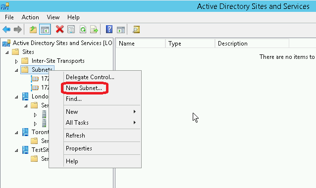Click the Export List toolbar icon
The height and width of the screenshot is (188, 316).
[x=94, y=30]
